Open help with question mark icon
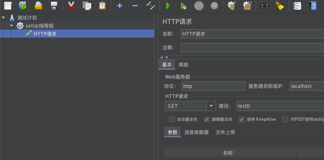 point(313,6)
